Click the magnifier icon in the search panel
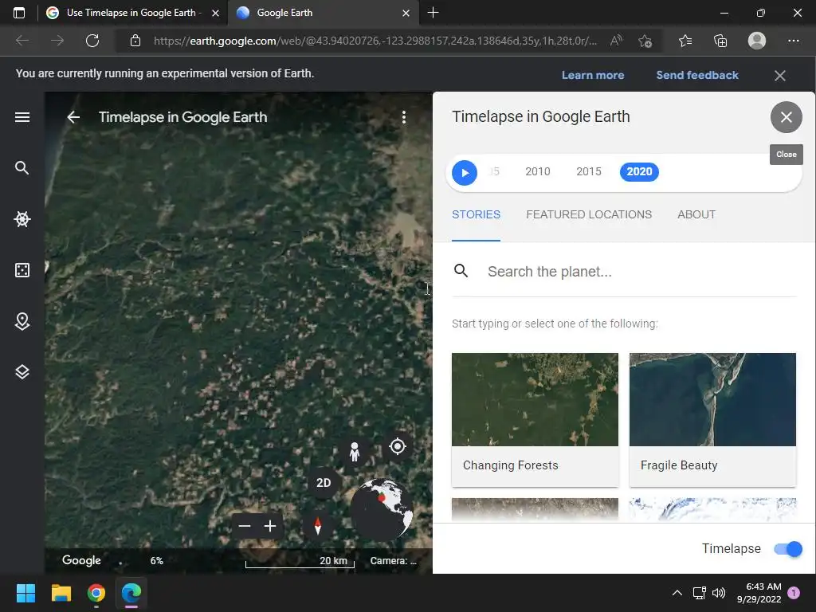This screenshot has height=612, width=816. click(461, 271)
